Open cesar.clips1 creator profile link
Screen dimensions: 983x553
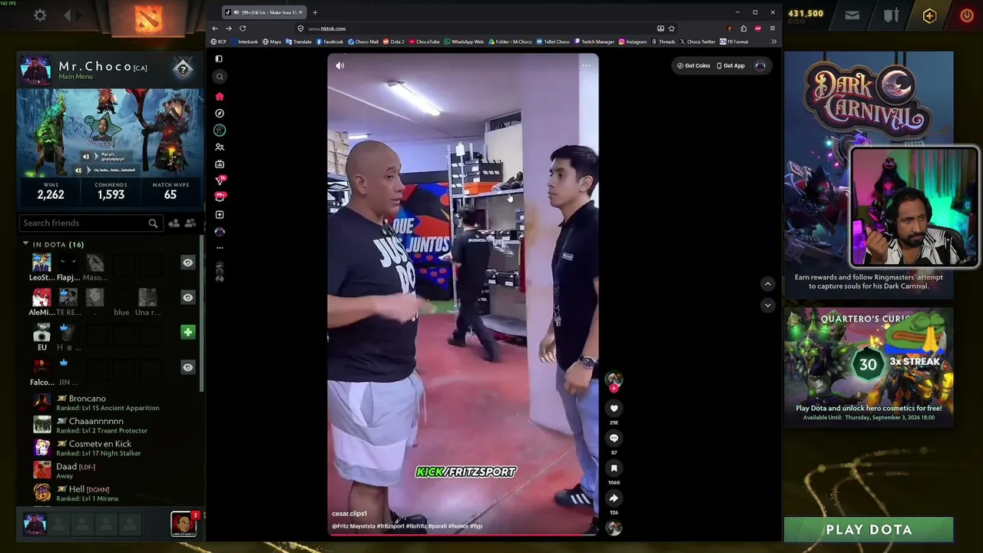[349, 513]
